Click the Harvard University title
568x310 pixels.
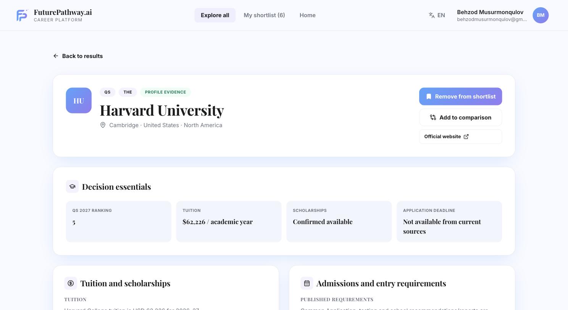point(162,110)
